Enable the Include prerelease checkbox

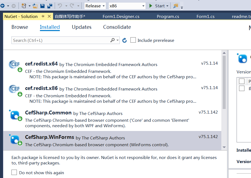[x=133, y=40]
